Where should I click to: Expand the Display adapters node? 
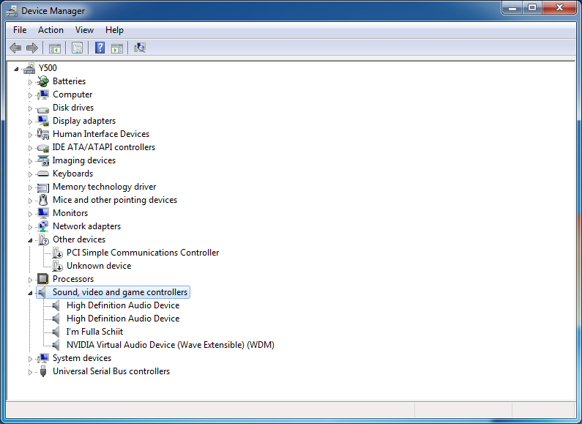(30, 122)
